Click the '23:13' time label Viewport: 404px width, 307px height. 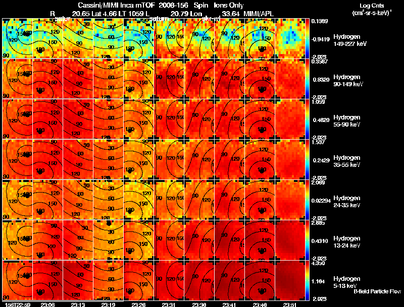pyautogui.click(x=78, y=304)
